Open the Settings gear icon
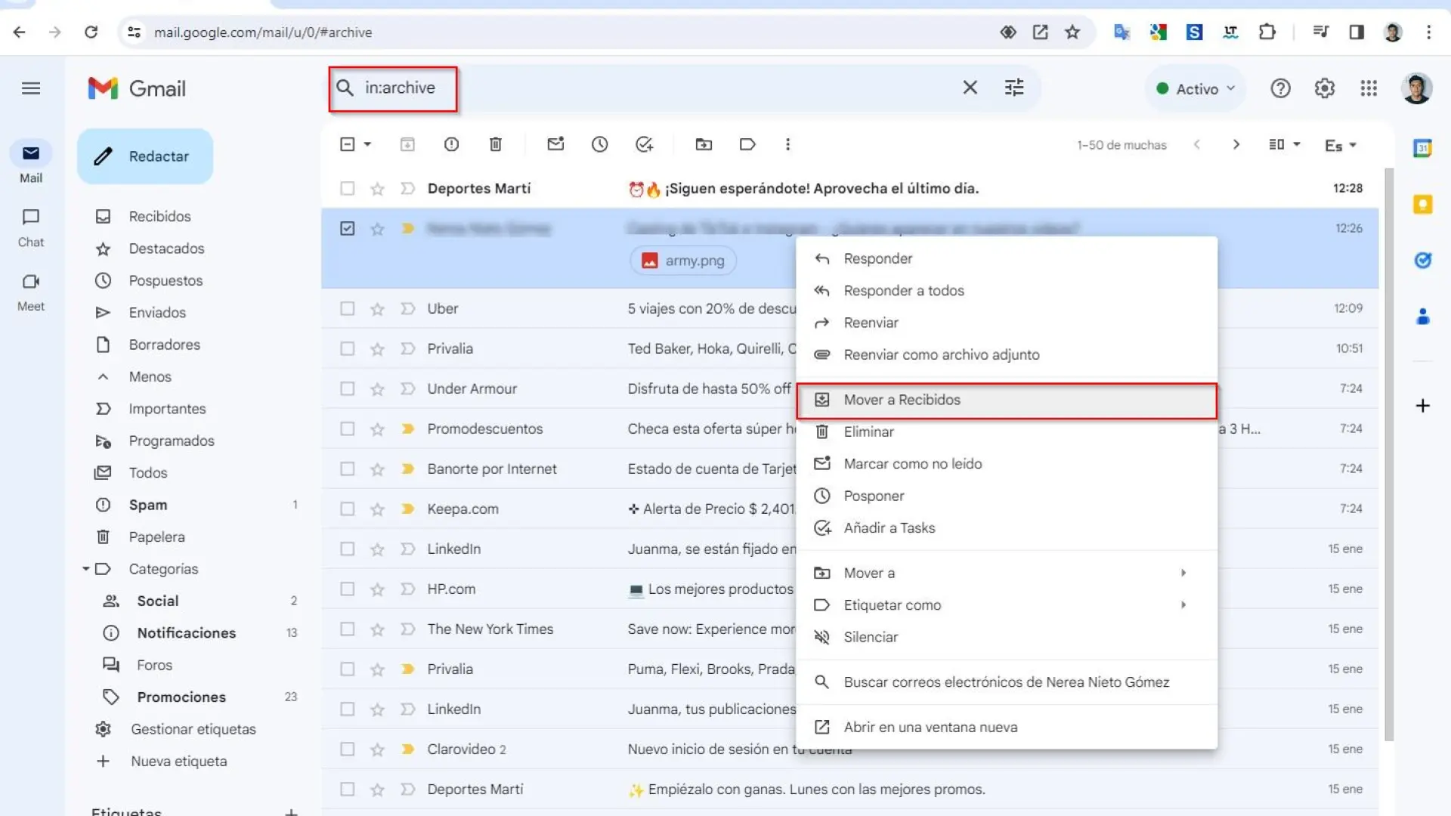The width and height of the screenshot is (1451, 816). click(x=1324, y=88)
